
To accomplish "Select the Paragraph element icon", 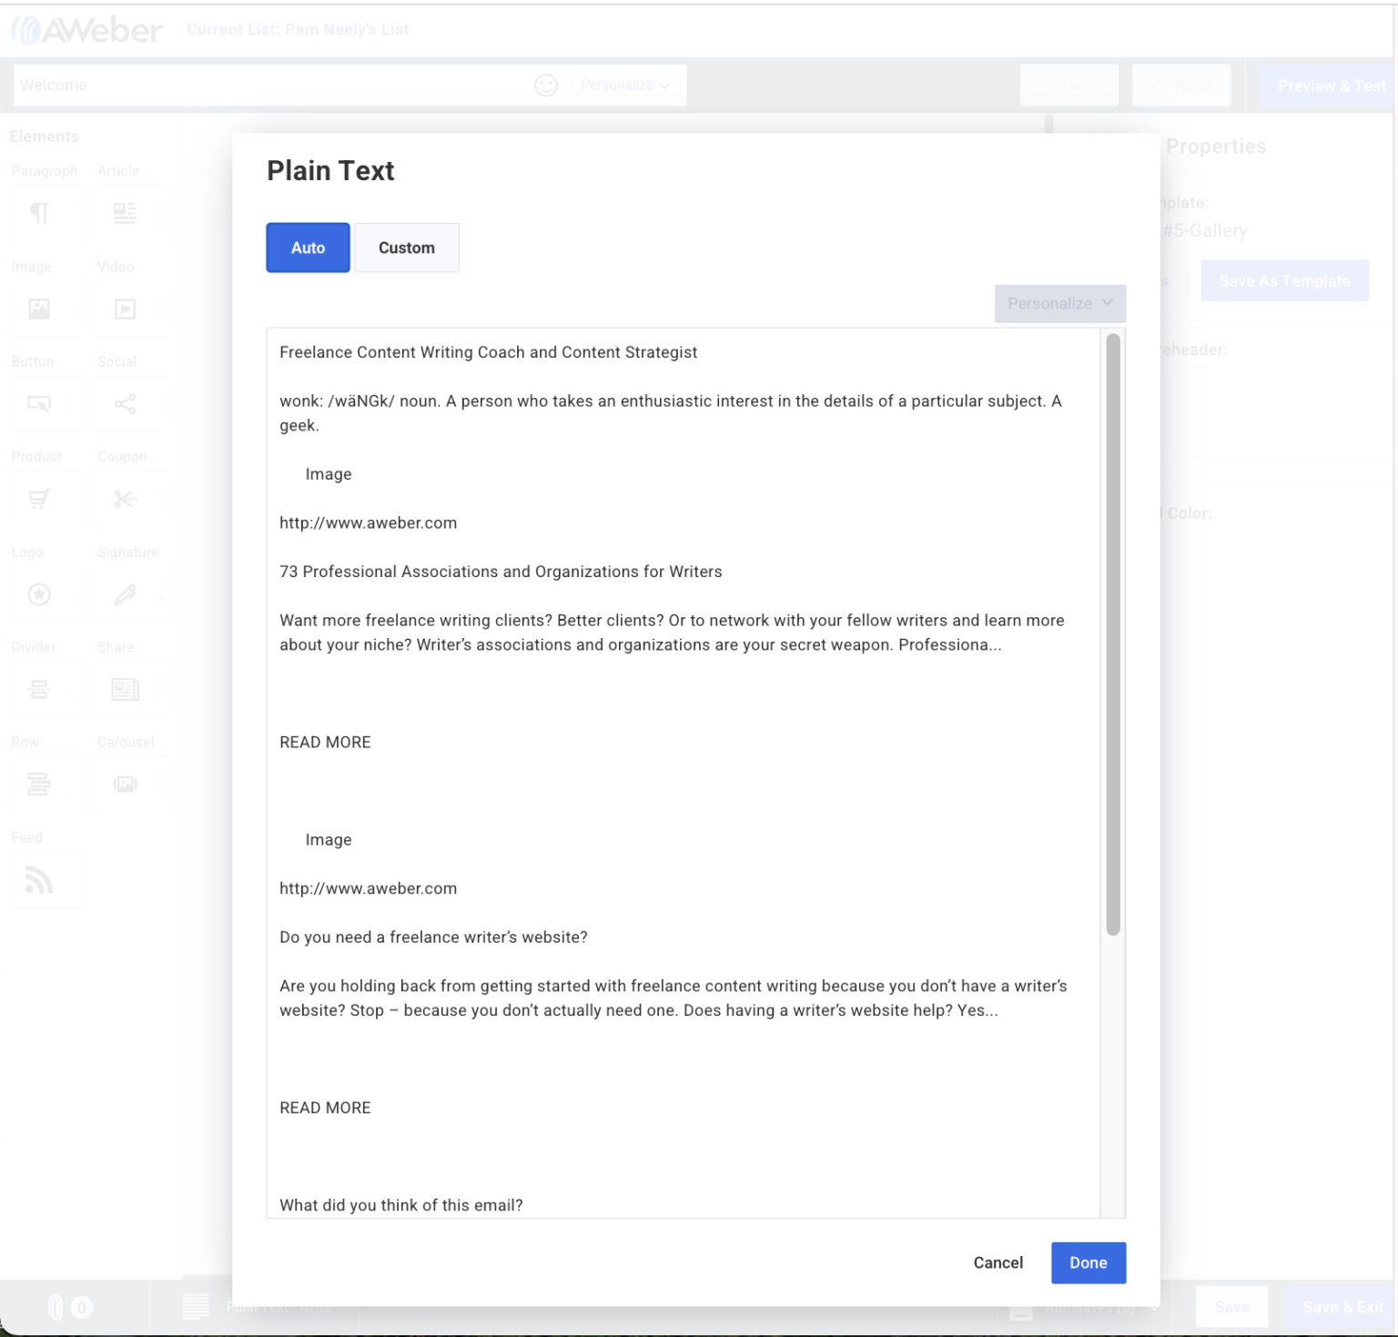I will click(x=41, y=212).
